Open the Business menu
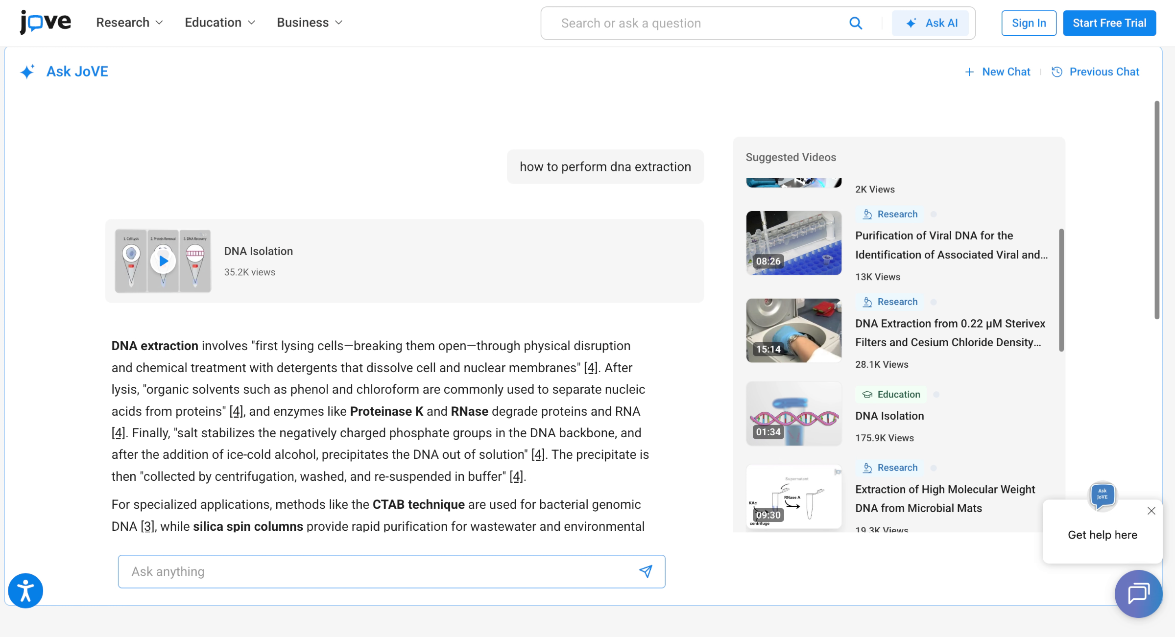Screen dimensions: 1175x637 click(310, 23)
